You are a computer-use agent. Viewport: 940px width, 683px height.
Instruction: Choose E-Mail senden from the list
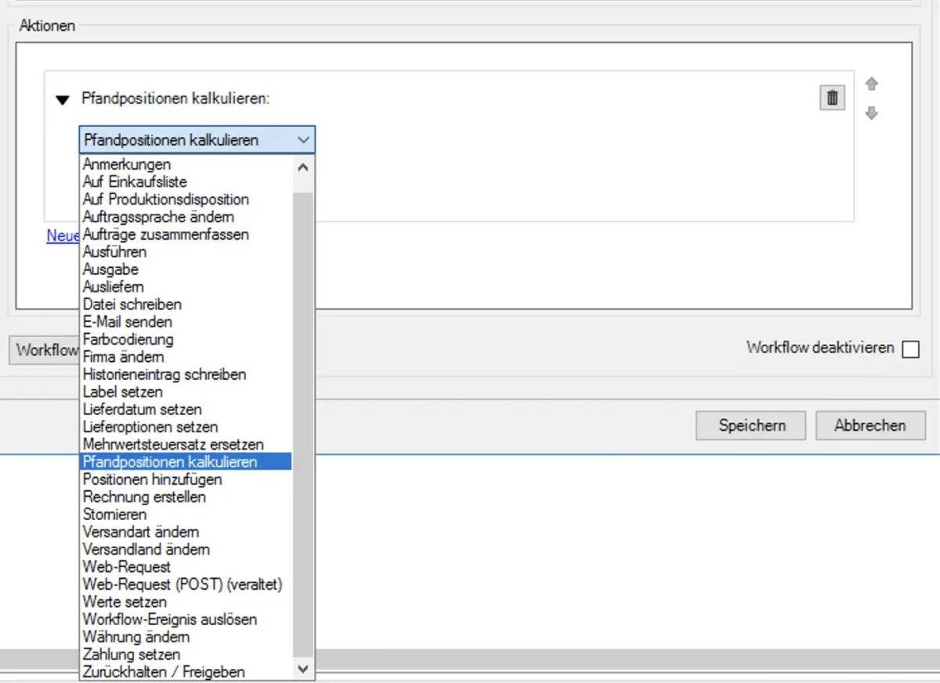pyautogui.click(x=128, y=322)
